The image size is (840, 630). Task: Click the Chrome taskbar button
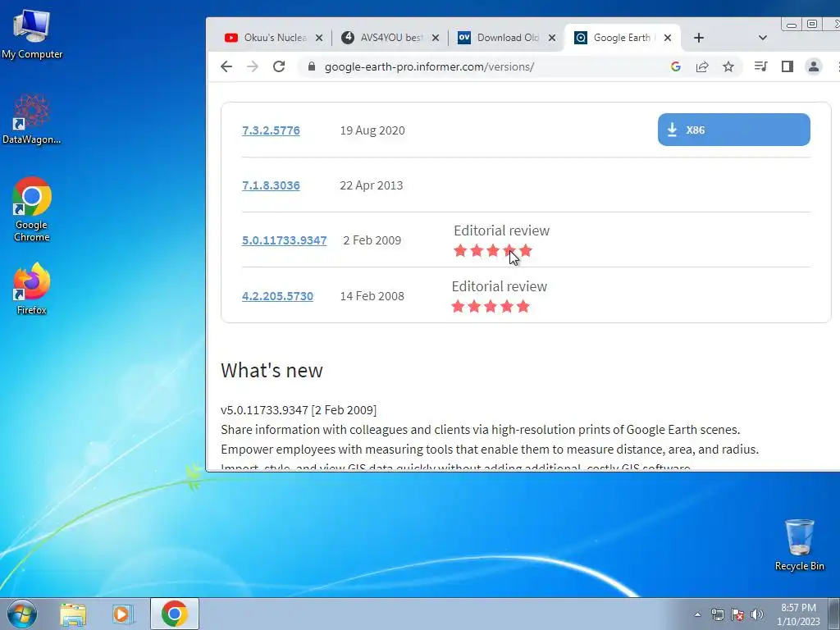pos(175,614)
